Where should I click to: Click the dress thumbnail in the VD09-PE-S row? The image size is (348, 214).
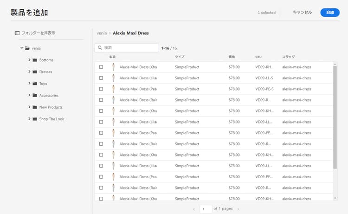(x=113, y=89)
